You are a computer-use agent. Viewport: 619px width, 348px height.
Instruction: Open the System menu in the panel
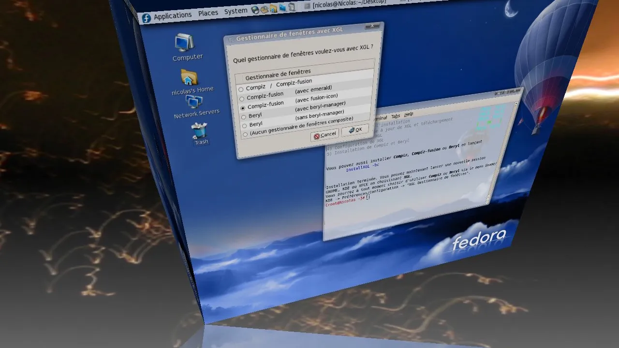click(x=236, y=12)
